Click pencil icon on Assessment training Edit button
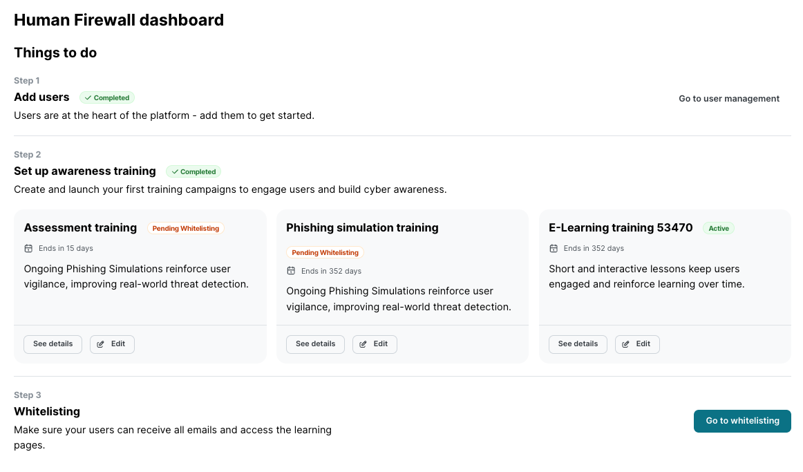The width and height of the screenshot is (803, 472). coord(101,344)
